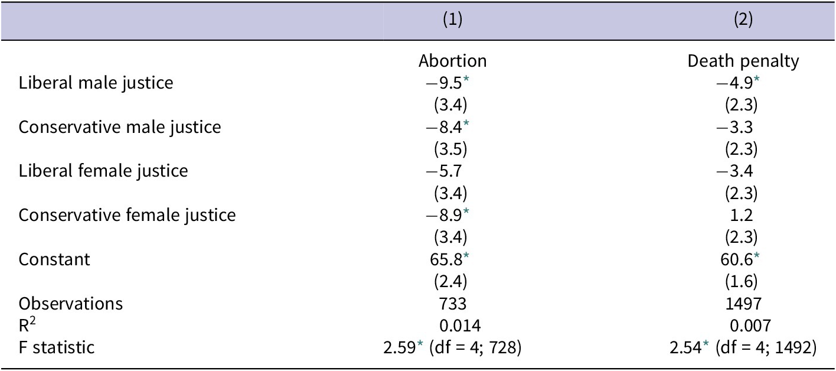Select the R² value 0.014
The height and width of the screenshot is (371, 836).
tap(460, 325)
